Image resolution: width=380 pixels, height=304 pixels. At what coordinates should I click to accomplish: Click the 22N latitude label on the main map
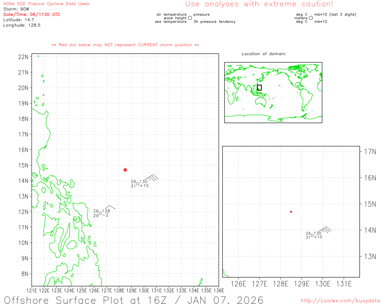23,57
